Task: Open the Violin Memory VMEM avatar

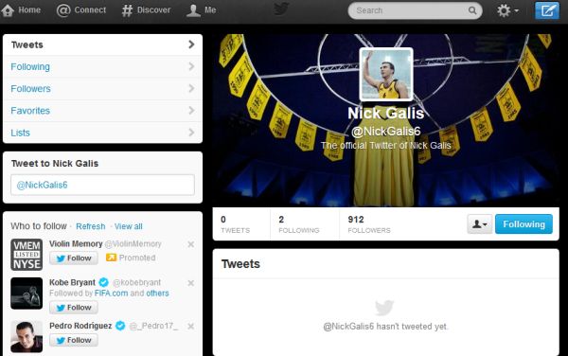Action: click(x=27, y=255)
